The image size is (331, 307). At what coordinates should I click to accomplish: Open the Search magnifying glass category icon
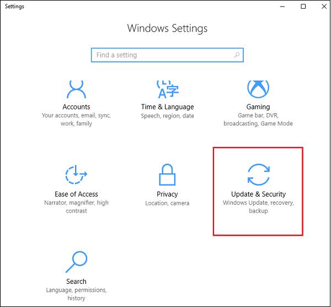pyautogui.click(x=76, y=262)
